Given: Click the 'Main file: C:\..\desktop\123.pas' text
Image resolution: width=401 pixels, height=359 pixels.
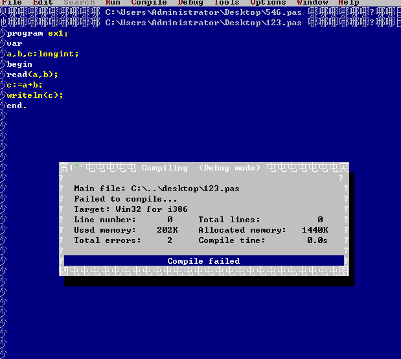Looking at the screenshot, I should 157,189.
